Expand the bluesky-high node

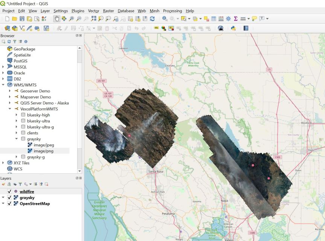pyautogui.click(x=17, y=115)
